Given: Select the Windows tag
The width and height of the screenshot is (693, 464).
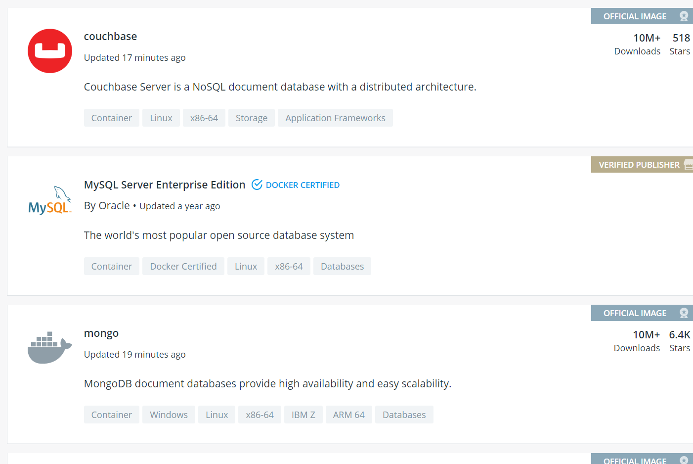Looking at the screenshot, I should (x=169, y=415).
